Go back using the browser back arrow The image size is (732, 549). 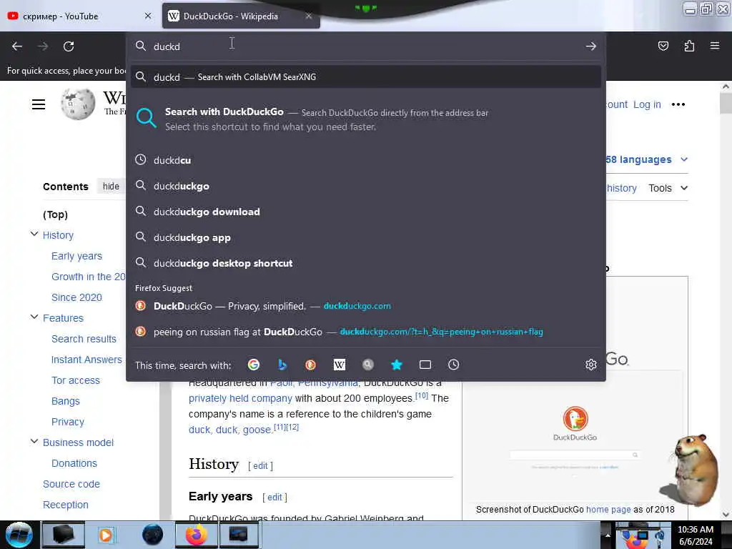(x=17, y=46)
